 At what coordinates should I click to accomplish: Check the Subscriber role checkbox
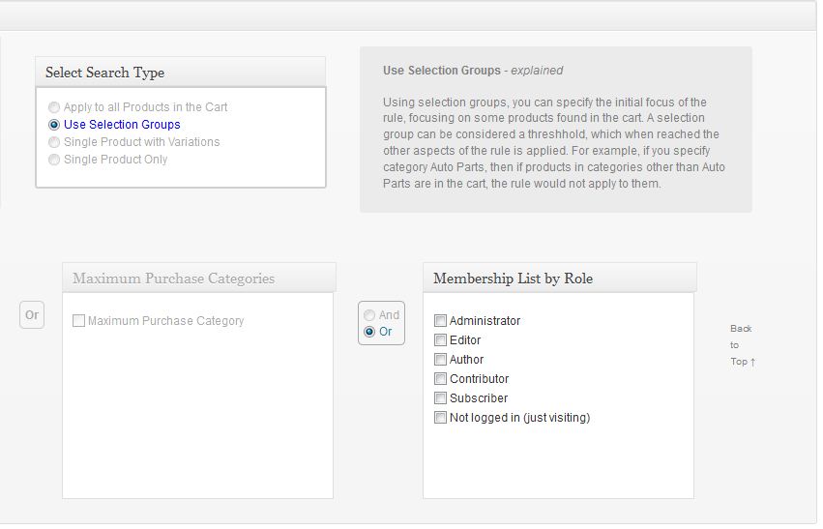440,398
